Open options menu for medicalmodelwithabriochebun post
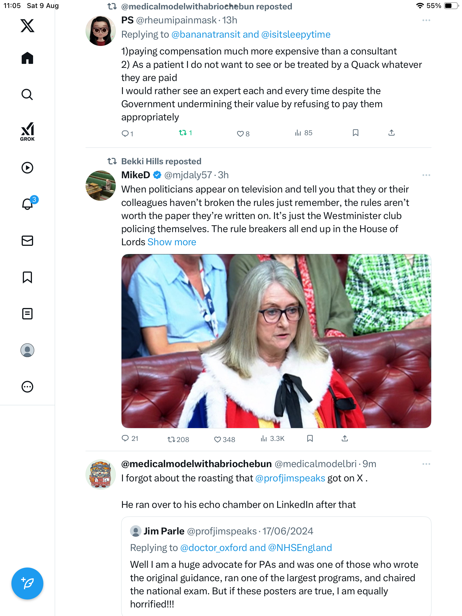Screen dimensions: 462x616 pos(426,464)
